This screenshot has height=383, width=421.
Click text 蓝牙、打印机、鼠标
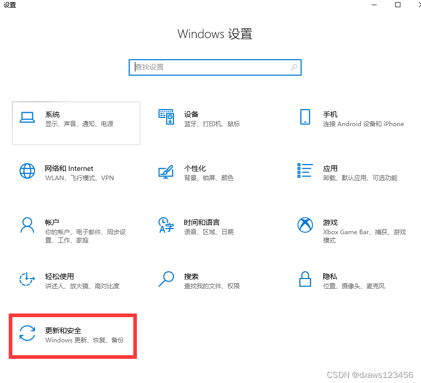tap(212, 124)
